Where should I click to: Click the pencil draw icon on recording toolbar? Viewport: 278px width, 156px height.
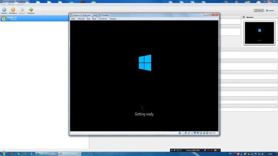[x=205, y=150]
